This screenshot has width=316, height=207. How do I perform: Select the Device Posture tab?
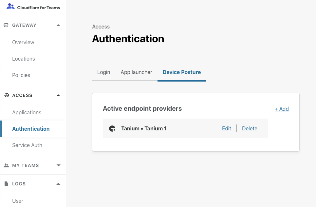coord(181,72)
